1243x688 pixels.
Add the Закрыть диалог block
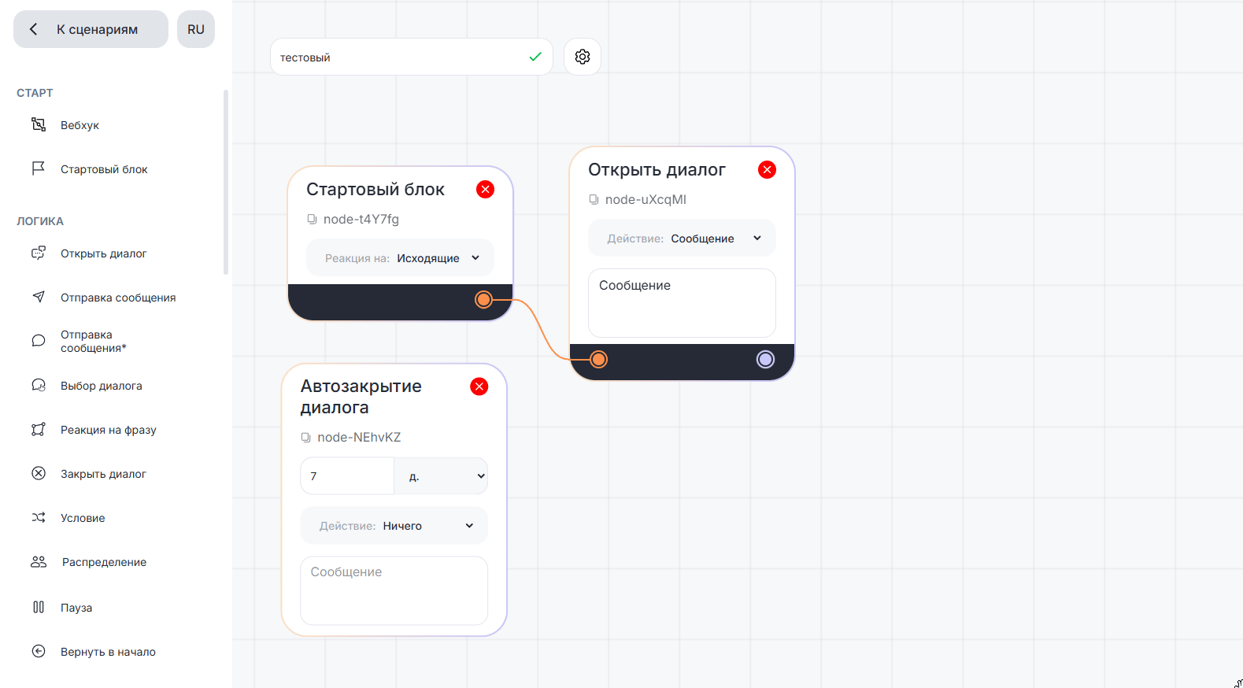[103, 474]
